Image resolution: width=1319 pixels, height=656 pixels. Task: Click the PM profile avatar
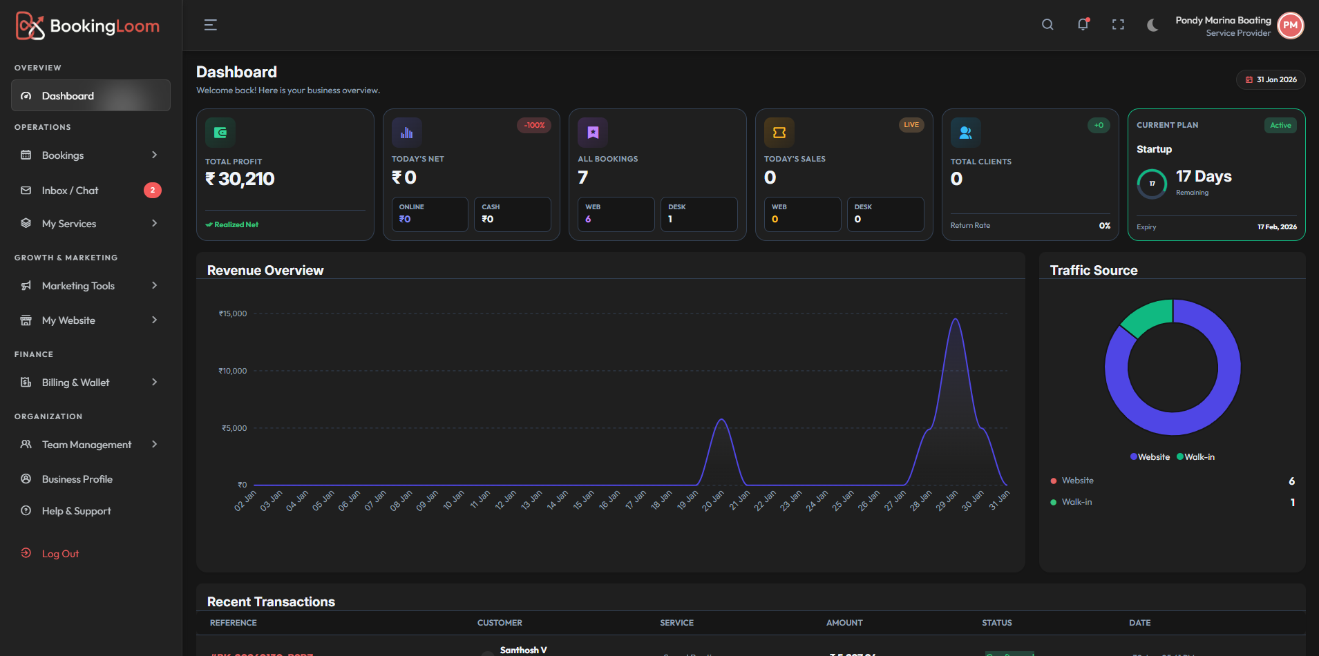(x=1290, y=26)
